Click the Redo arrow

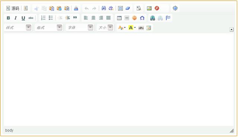tap(94, 8)
